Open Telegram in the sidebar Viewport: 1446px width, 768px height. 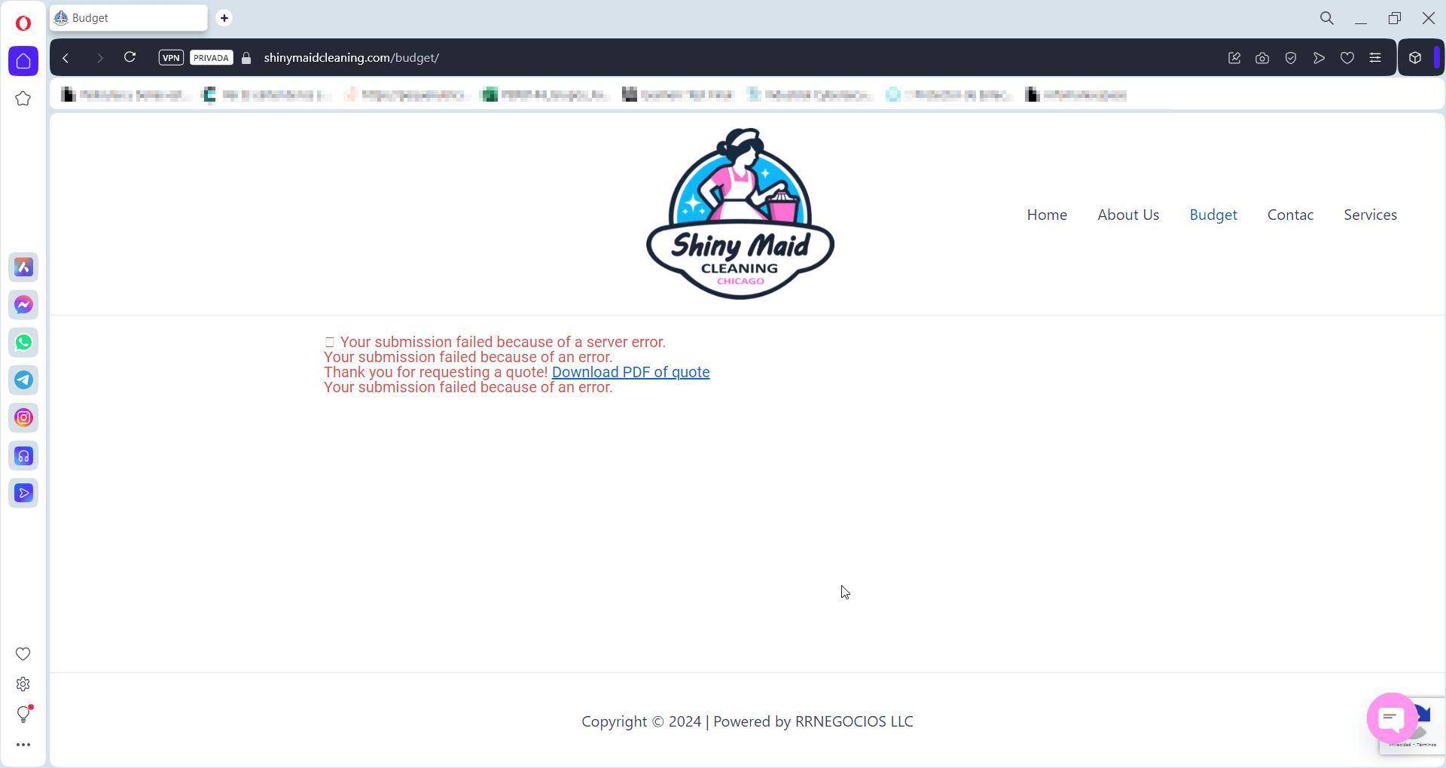[x=23, y=379]
